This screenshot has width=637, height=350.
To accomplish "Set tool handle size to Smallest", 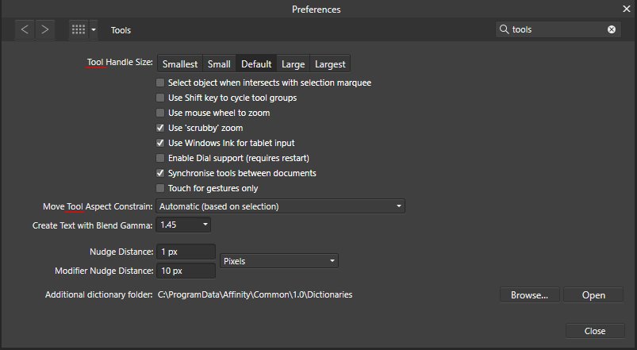I will click(180, 64).
